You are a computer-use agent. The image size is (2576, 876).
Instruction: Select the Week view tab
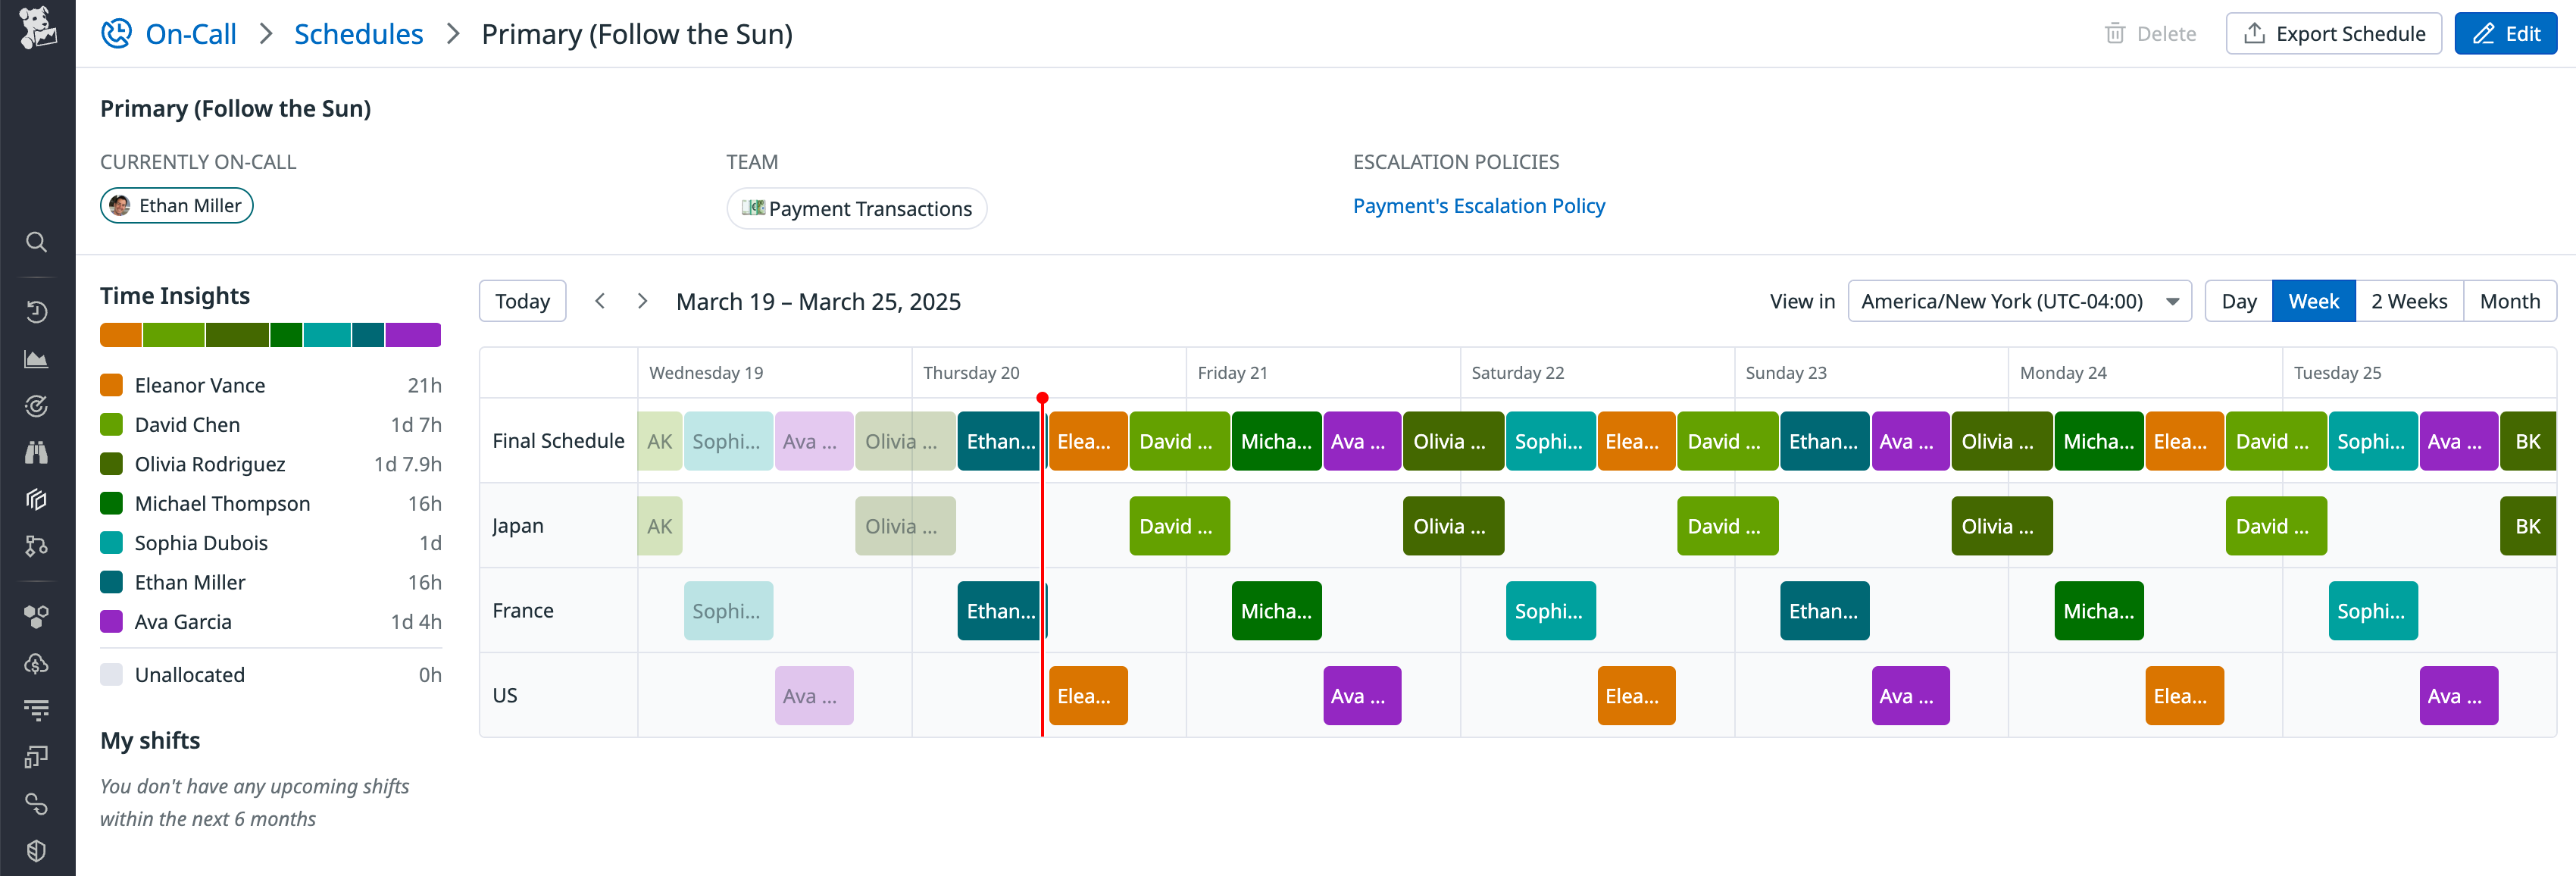click(2313, 300)
